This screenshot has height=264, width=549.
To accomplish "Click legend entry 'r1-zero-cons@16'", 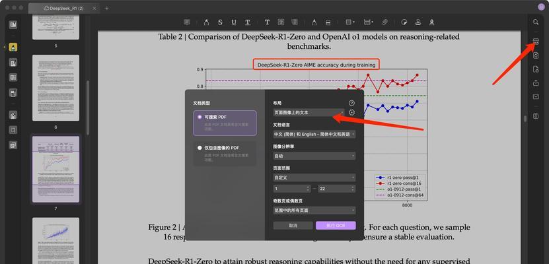I will [x=404, y=183].
